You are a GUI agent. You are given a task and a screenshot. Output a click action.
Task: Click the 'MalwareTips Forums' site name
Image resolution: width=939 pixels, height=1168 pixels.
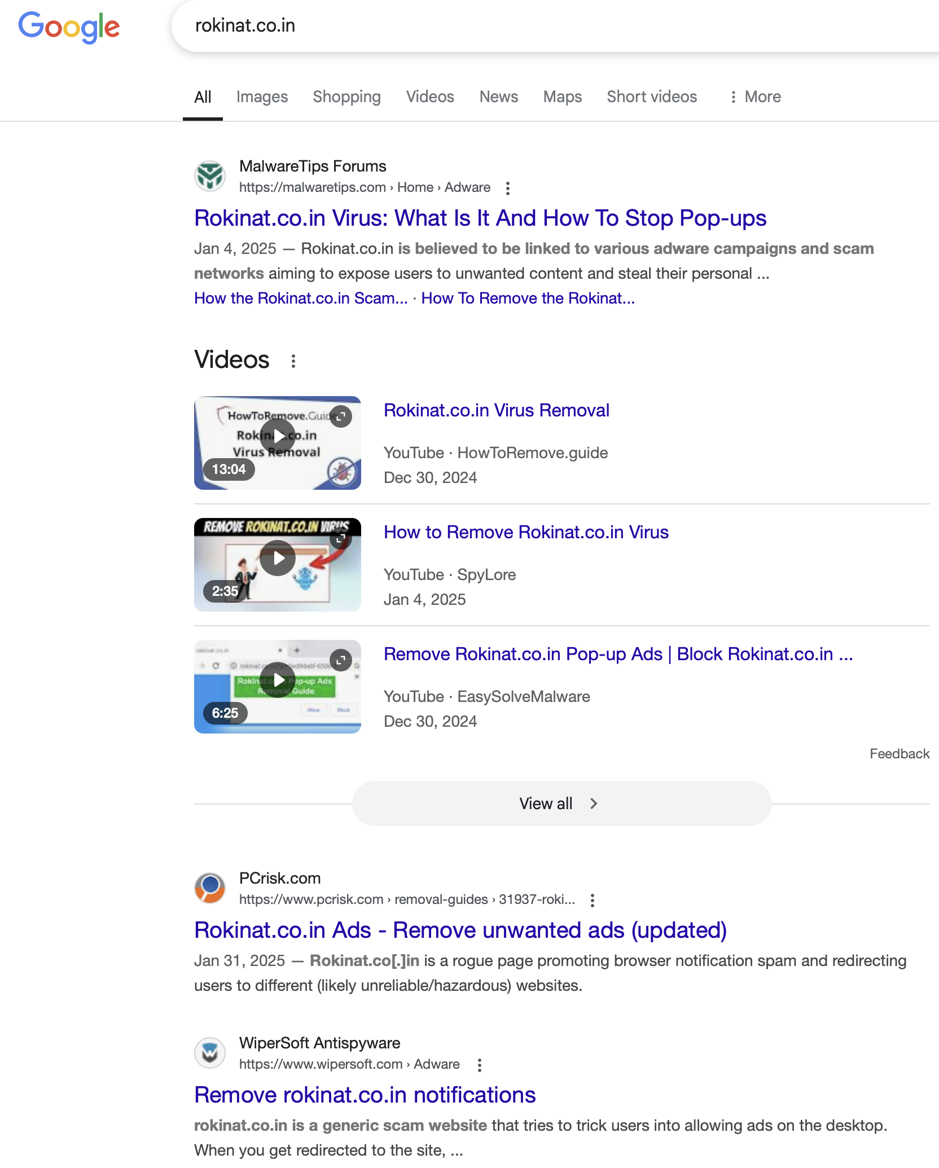(x=313, y=166)
